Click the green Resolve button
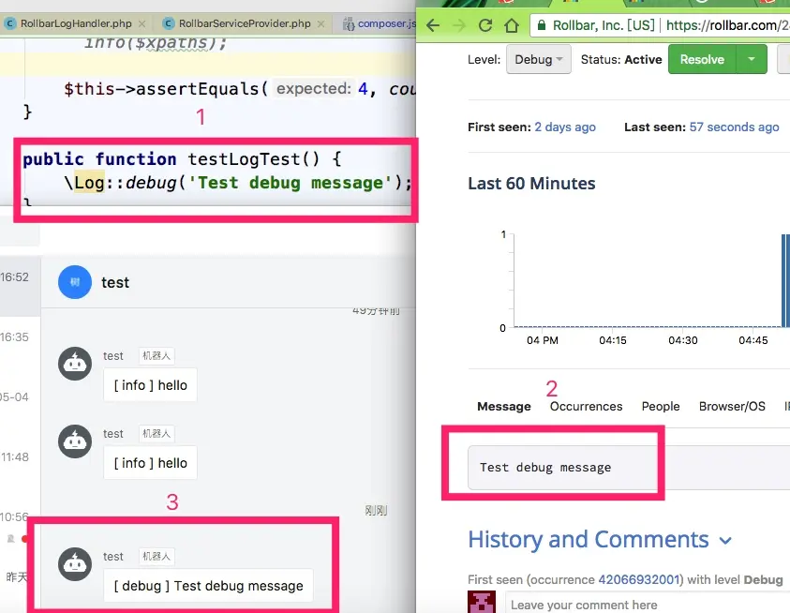The width and height of the screenshot is (790, 613). 702,59
